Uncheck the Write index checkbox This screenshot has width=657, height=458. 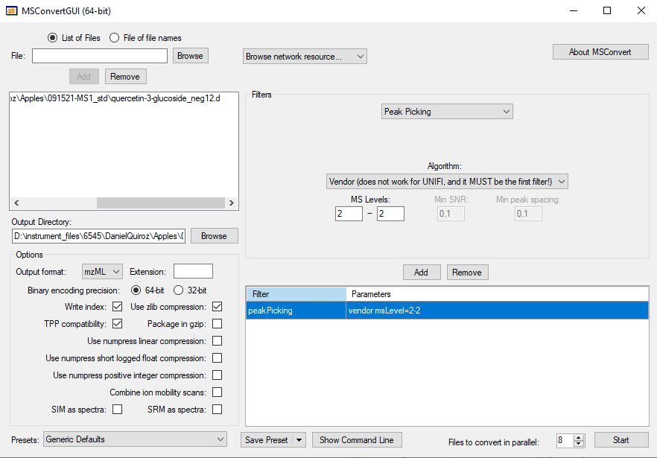coord(118,307)
